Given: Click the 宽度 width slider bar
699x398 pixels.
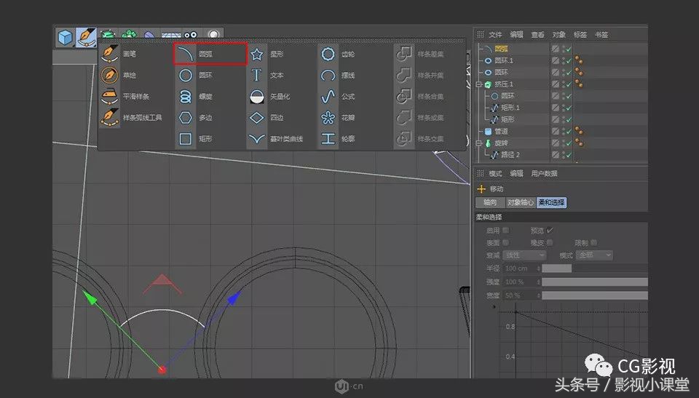Looking at the screenshot, I should click(595, 295).
